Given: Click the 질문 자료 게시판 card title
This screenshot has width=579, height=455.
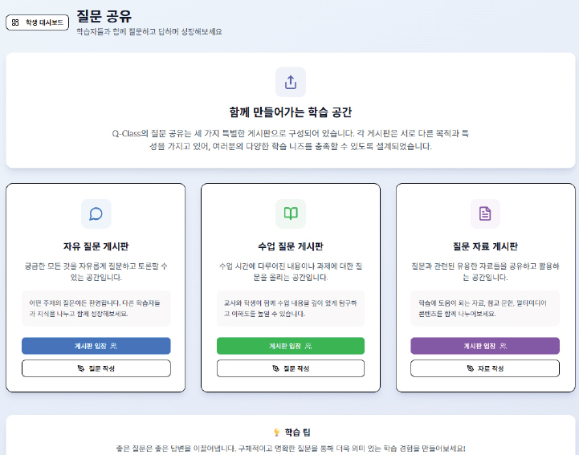Looking at the screenshot, I should point(485,246).
